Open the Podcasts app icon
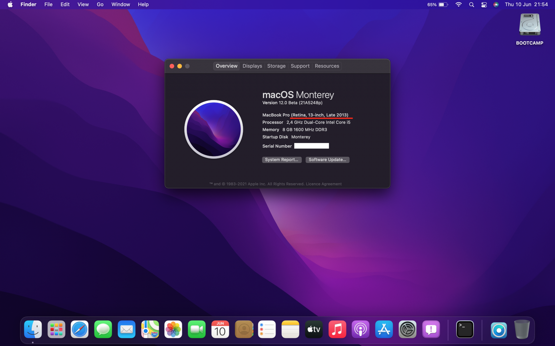The height and width of the screenshot is (346, 555). (x=360, y=329)
